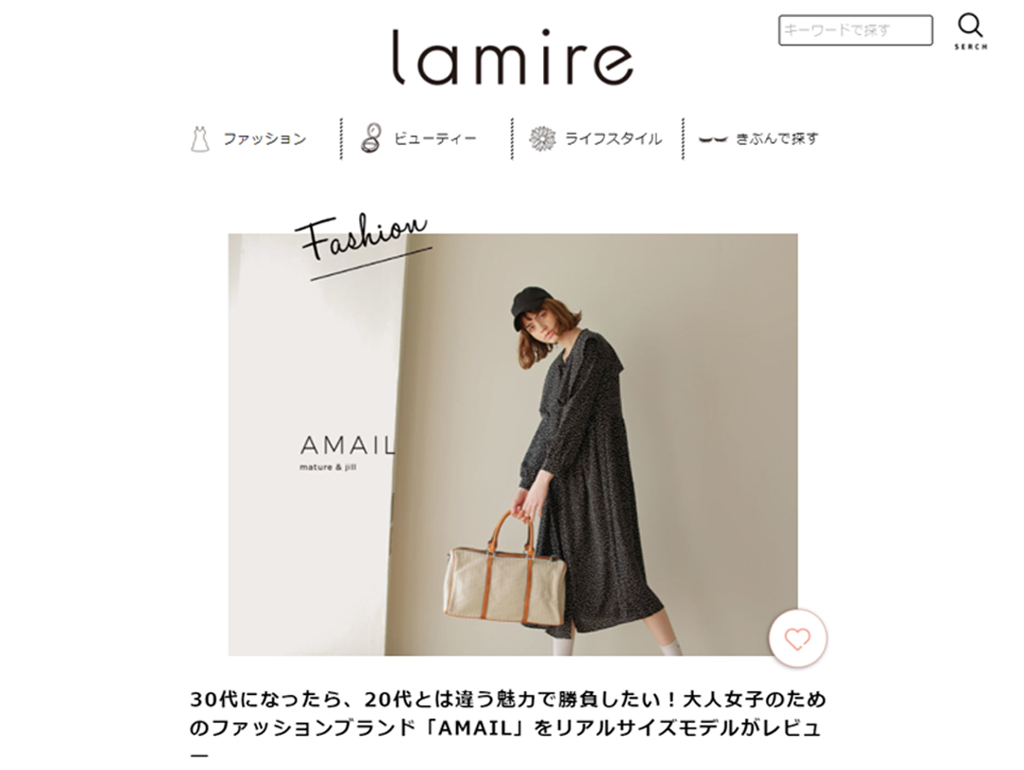This screenshot has width=1024, height=770.
Task: Click the eyelash icon beside きぶんで探す
Action: (x=713, y=138)
